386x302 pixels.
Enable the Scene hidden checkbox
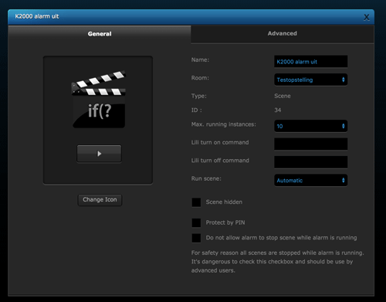(x=196, y=202)
